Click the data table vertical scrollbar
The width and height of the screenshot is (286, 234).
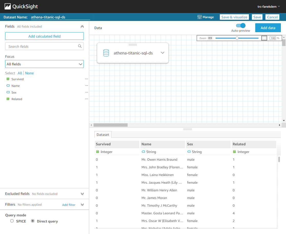coord(279,159)
